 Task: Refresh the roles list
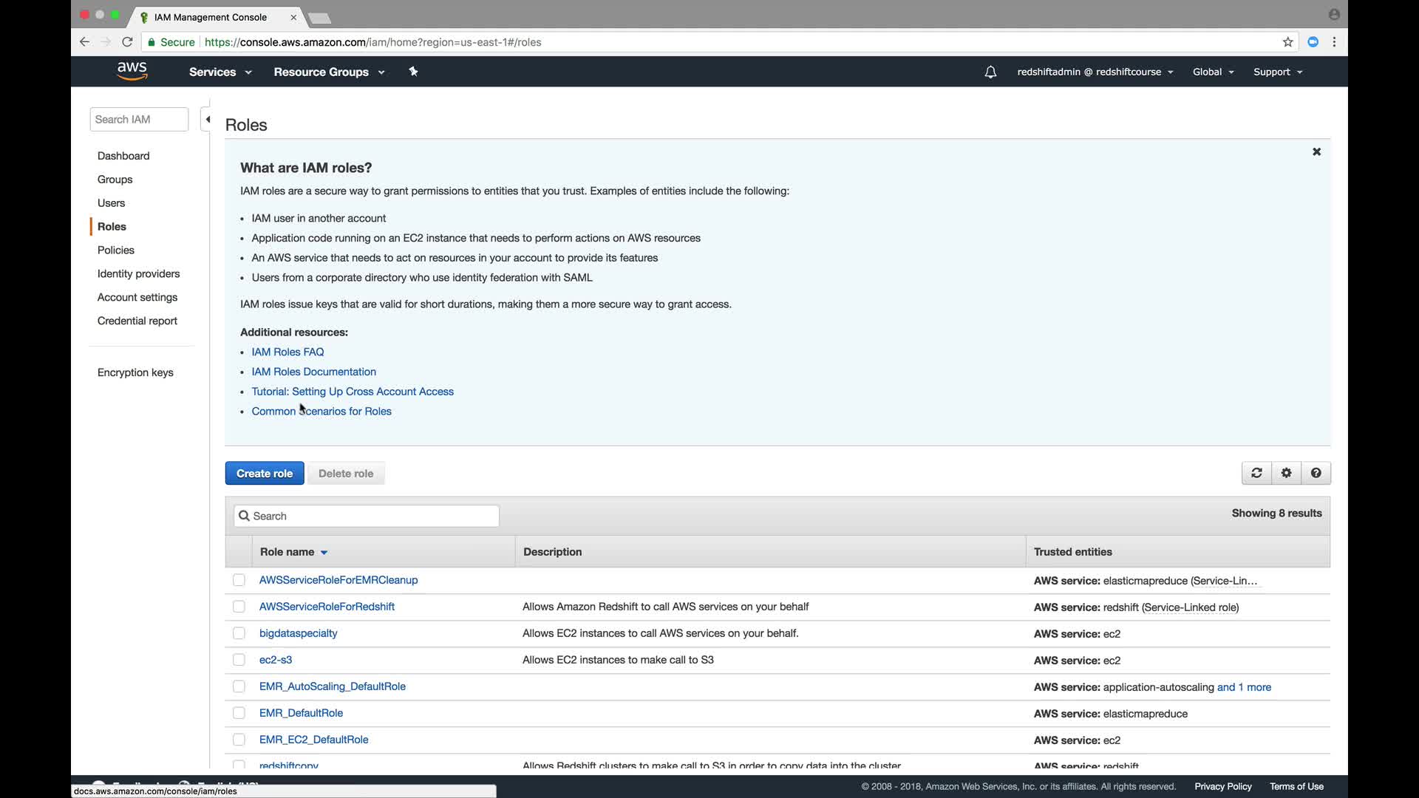1256,473
